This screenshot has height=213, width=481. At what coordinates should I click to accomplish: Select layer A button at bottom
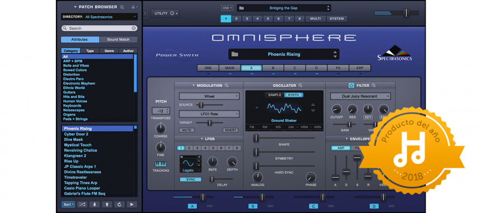coord(192,206)
